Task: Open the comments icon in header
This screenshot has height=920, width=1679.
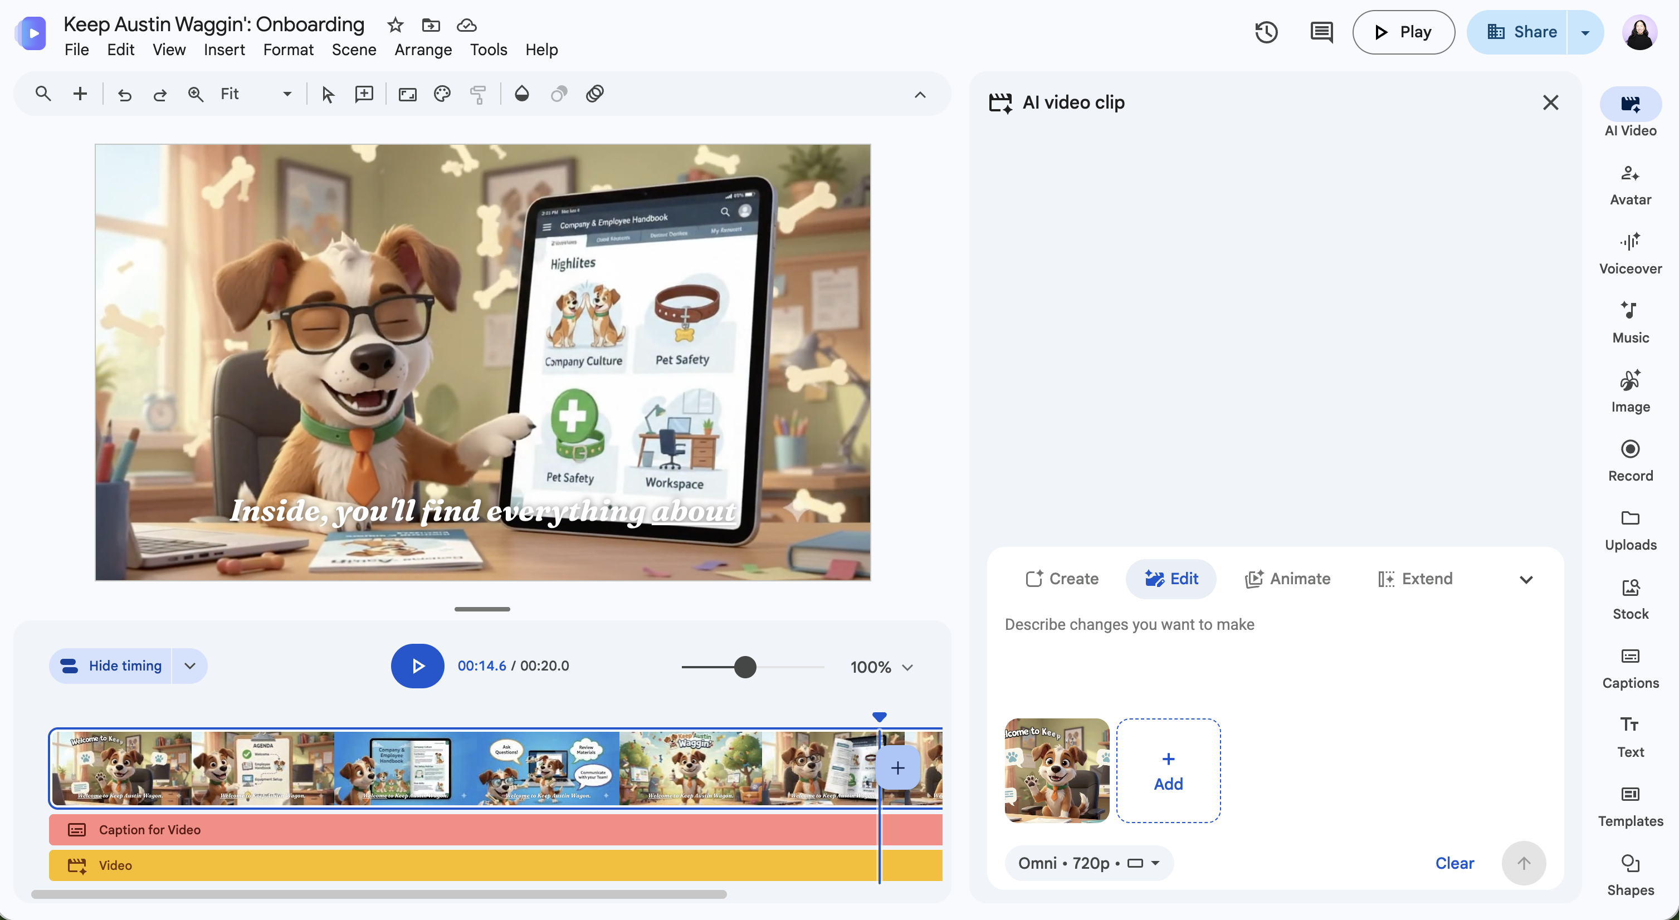Action: click(x=1321, y=32)
